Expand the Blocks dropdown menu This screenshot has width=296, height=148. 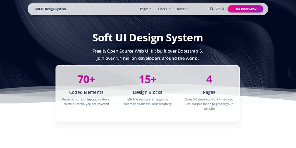(x=164, y=9)
